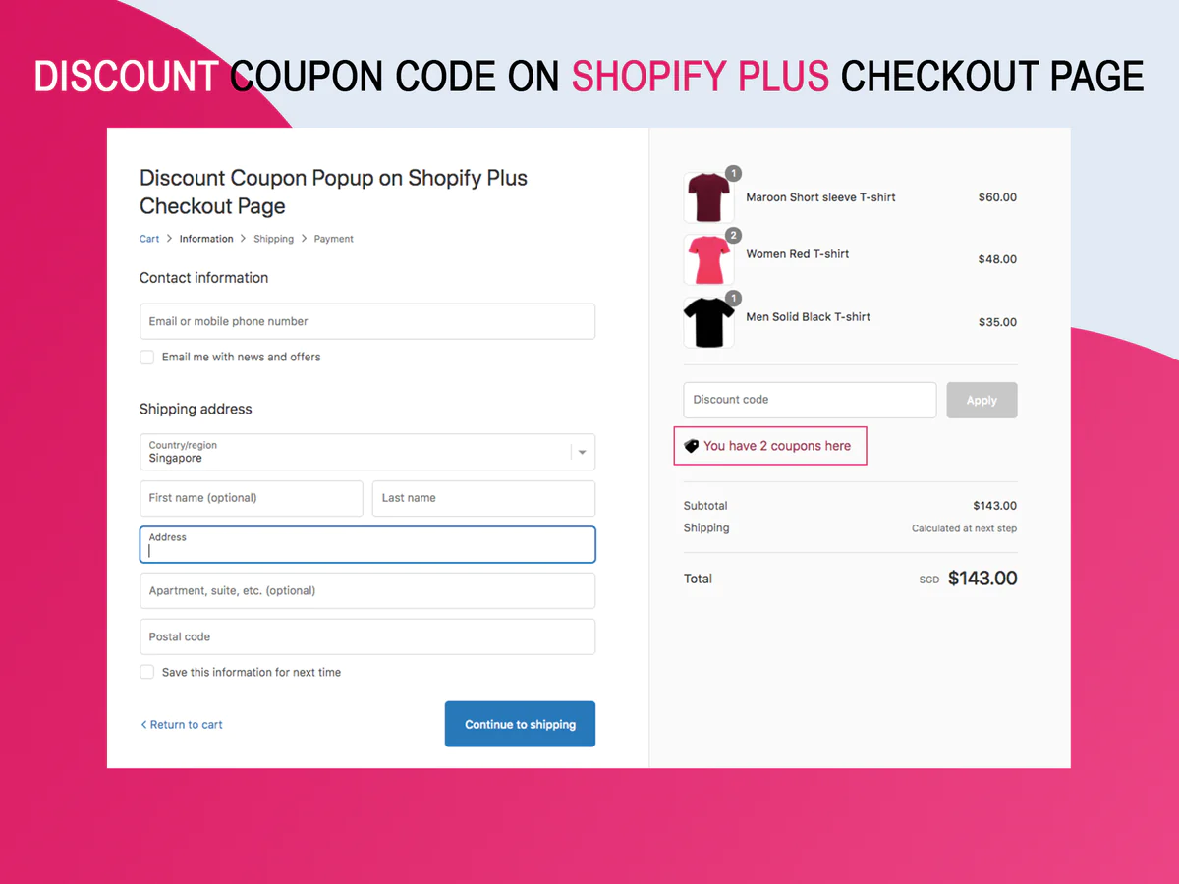Image resolution: width=1179 pixels, height=884 pixels.
Task: Focus the Discount code field
Action: pyautogui.click(x=810, y=401)
